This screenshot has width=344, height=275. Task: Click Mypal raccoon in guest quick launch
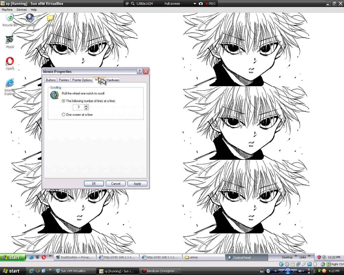(x=38, y=257)
